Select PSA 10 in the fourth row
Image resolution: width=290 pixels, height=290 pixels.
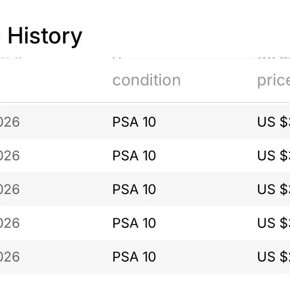[x=134, y=223]
